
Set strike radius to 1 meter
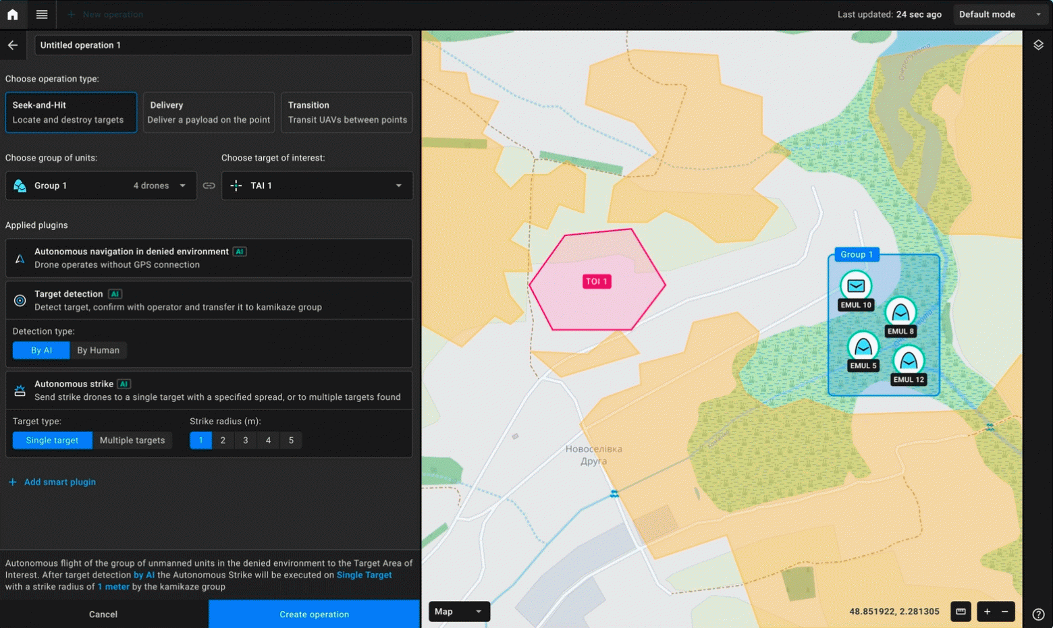click(200, 440)
